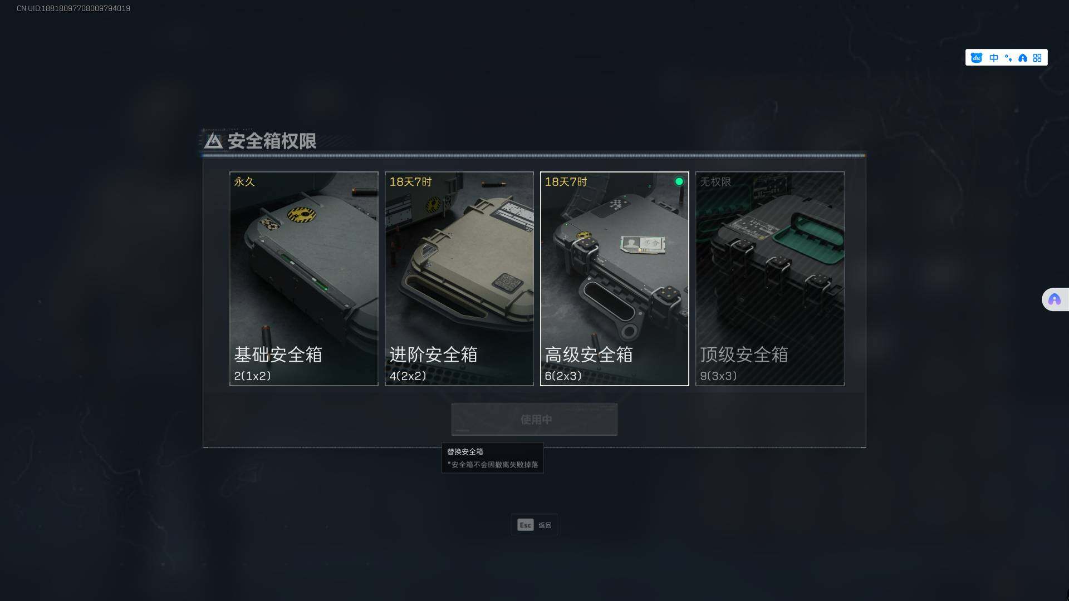Click the 无权限 label on 顶级安全箱
This screenshot has height=601, width=1069.
(x=716, y=182)
